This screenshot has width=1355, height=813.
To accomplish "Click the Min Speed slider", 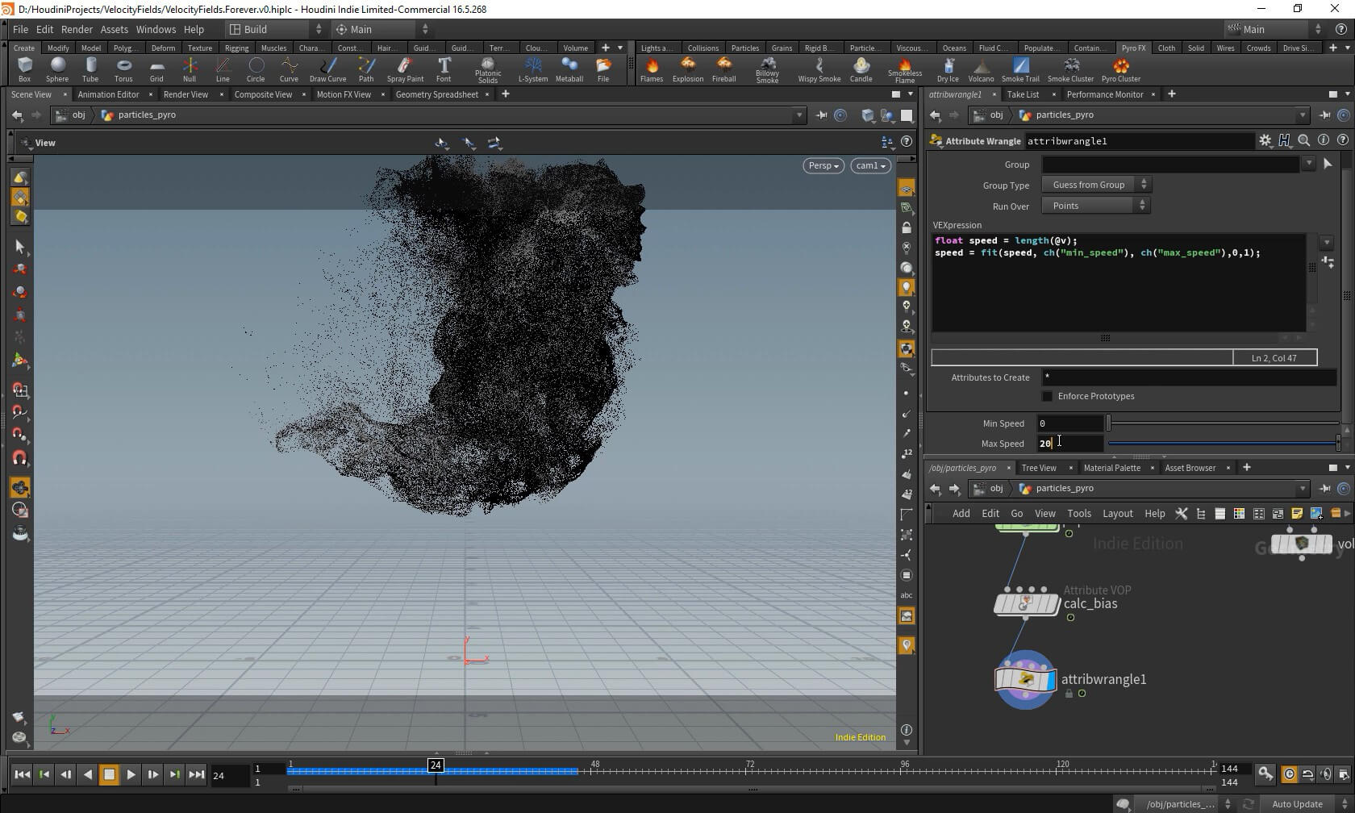I will click(x=1222, y=423).
